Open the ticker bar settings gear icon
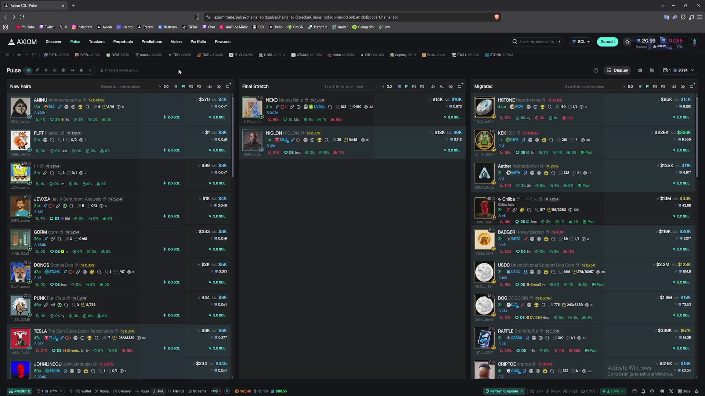The width and height of the screenshot is (705, 396). pyautogui.click(x=8, y=55)
